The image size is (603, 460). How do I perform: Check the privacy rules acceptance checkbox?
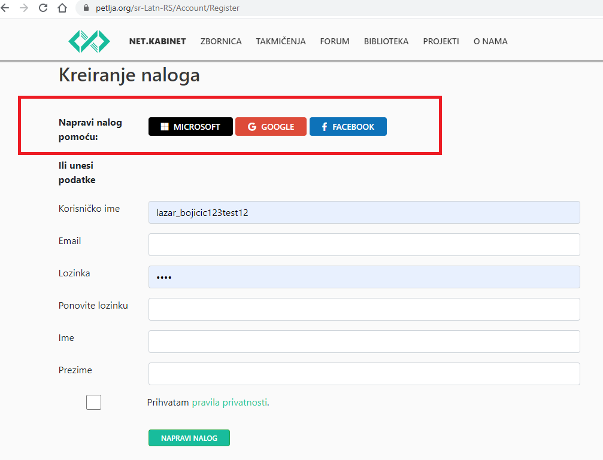(93, 403)
